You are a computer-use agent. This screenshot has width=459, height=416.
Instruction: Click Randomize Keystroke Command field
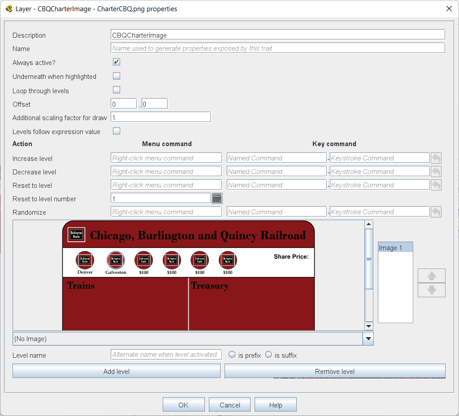(380, 212)
